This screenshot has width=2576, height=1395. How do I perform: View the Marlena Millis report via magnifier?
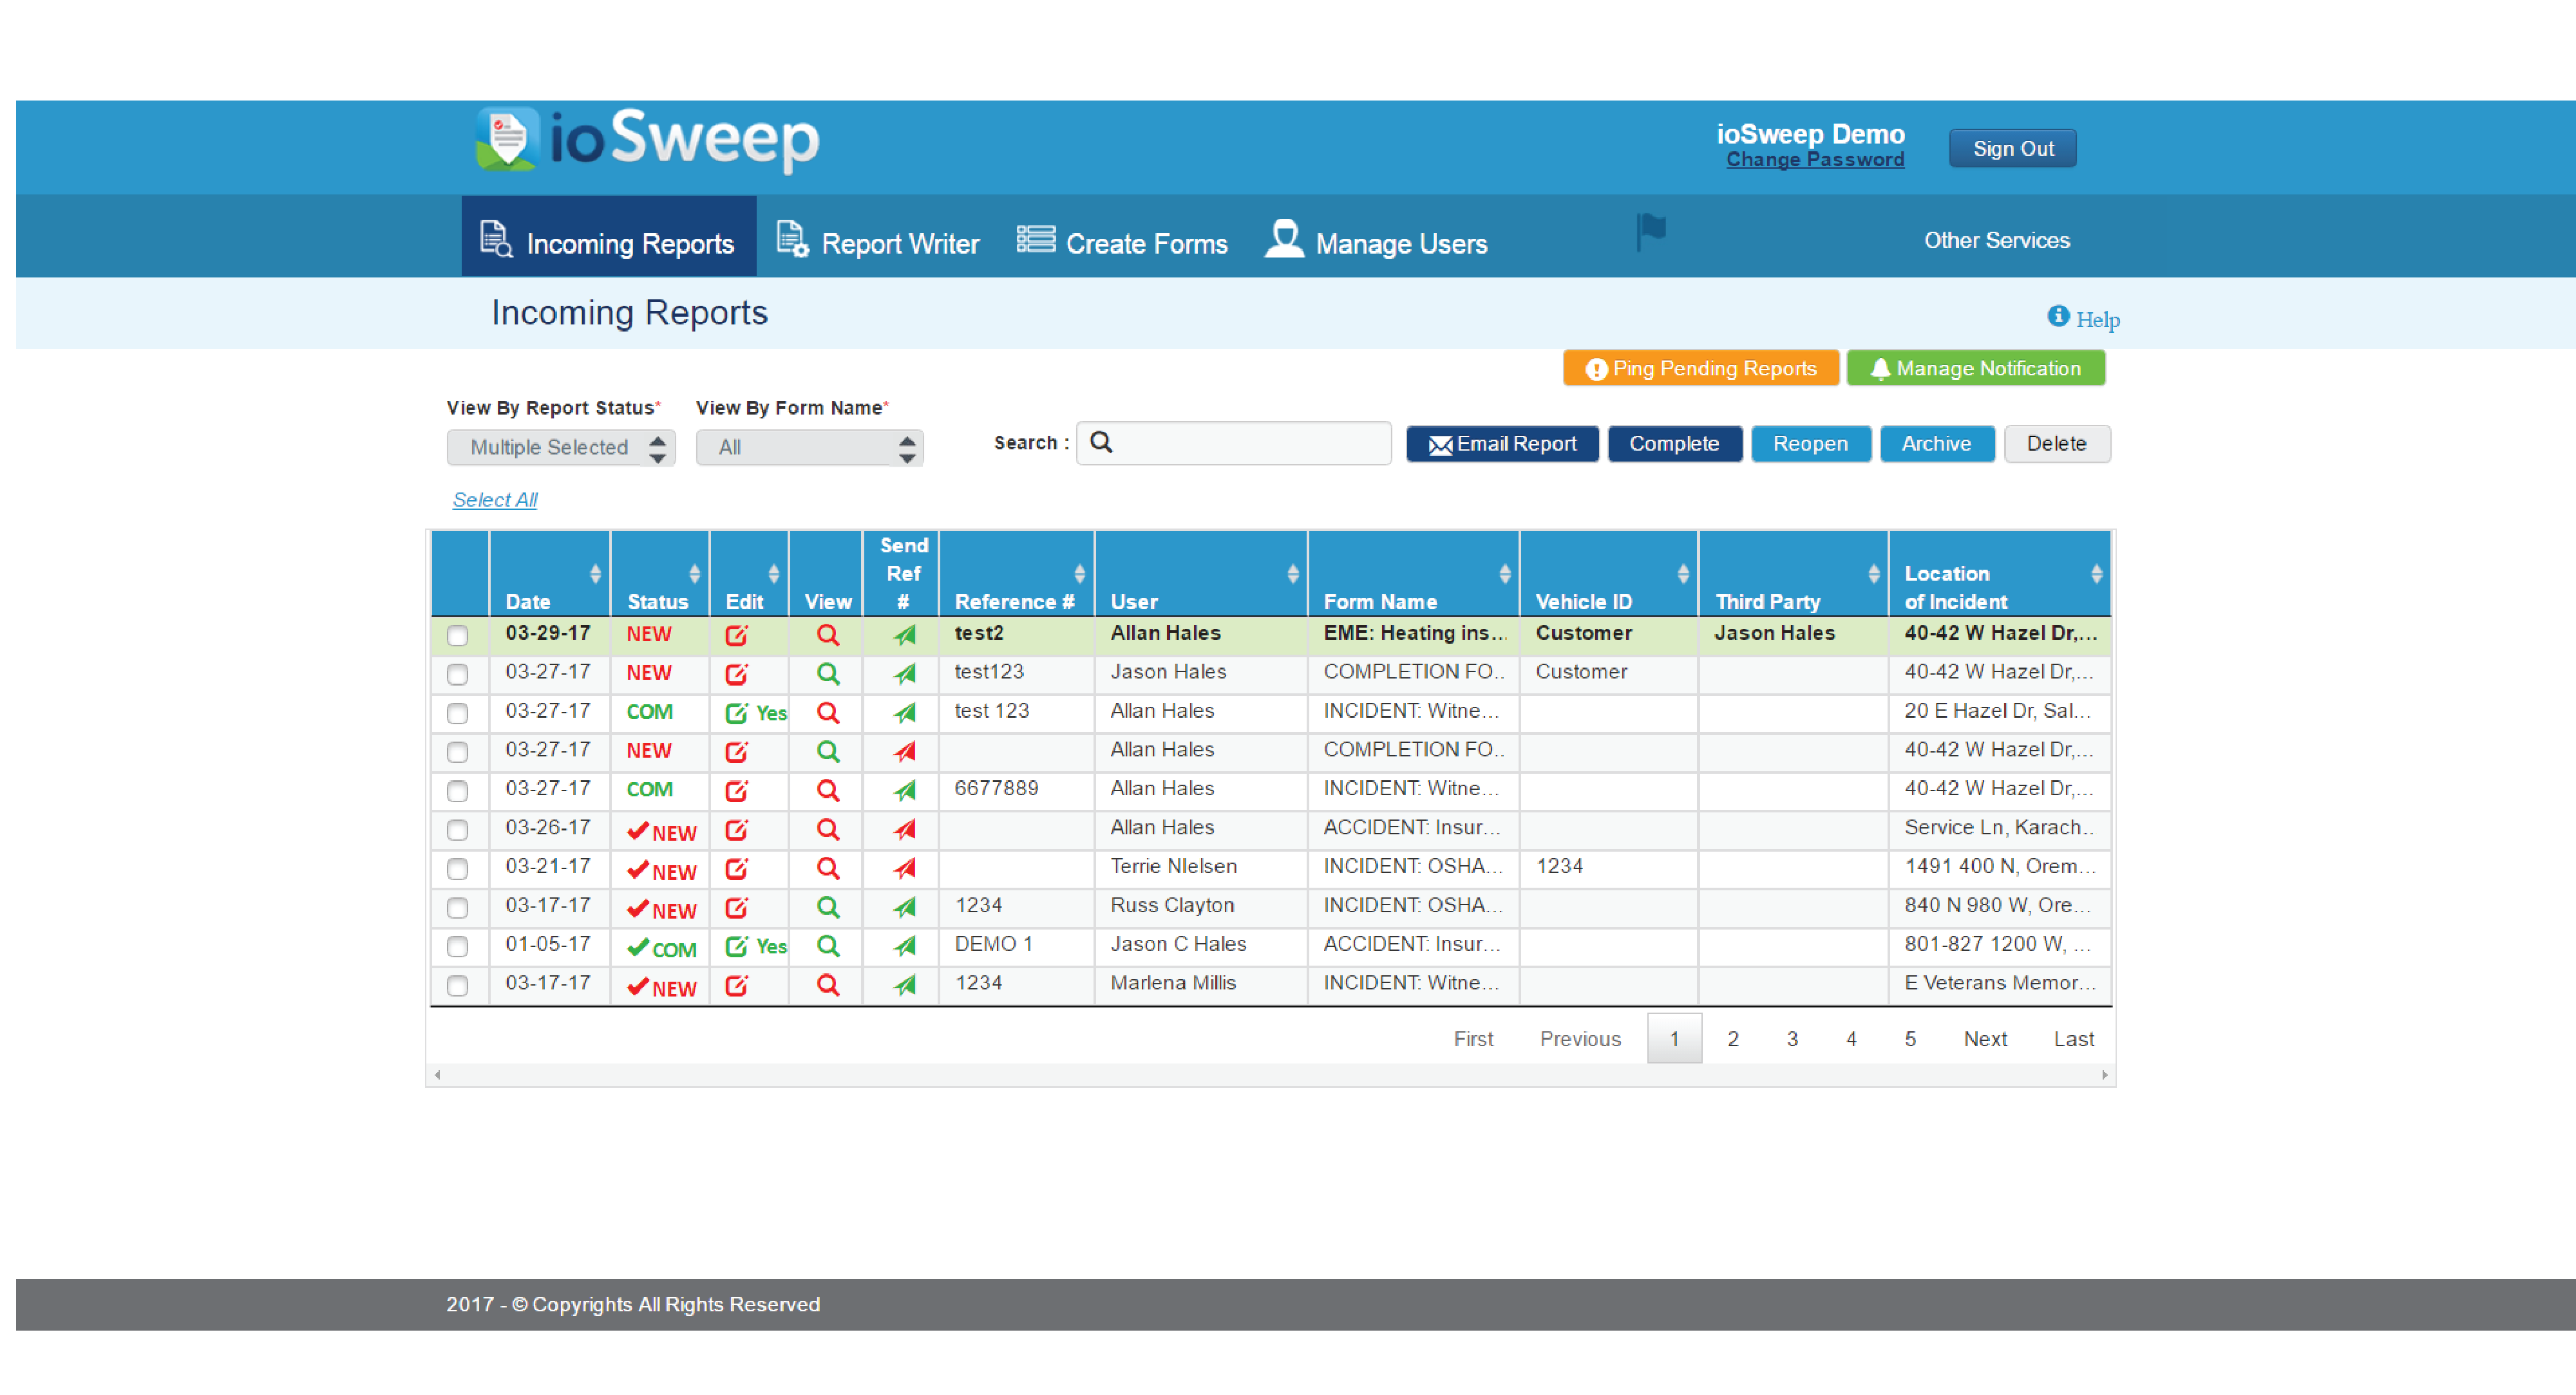827,986
